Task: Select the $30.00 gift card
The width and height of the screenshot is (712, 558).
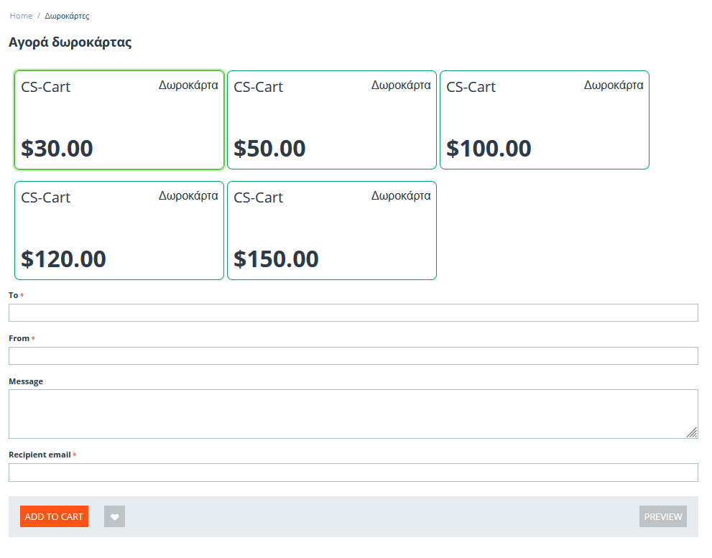Action: (119, 120)
